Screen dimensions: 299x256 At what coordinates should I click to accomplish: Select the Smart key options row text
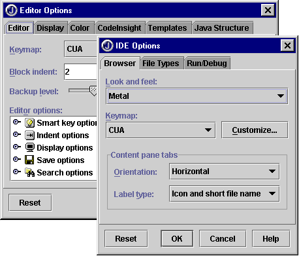67,123
